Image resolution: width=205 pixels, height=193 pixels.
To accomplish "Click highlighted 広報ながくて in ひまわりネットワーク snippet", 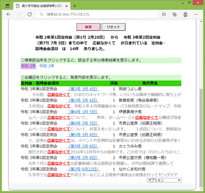I will (x=59, y=95).
